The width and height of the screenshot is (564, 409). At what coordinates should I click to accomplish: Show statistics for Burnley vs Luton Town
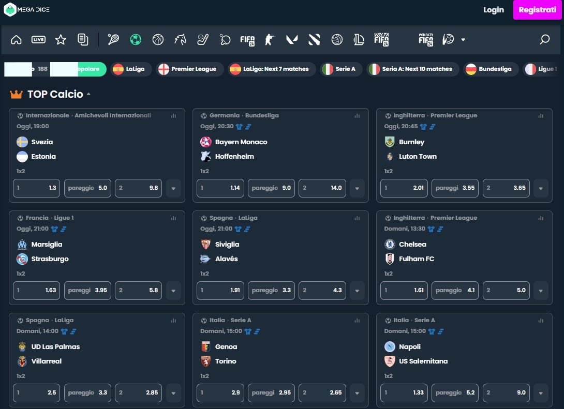541,116
